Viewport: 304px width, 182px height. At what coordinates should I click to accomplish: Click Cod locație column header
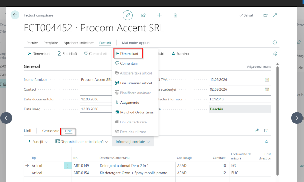point(185,158)
